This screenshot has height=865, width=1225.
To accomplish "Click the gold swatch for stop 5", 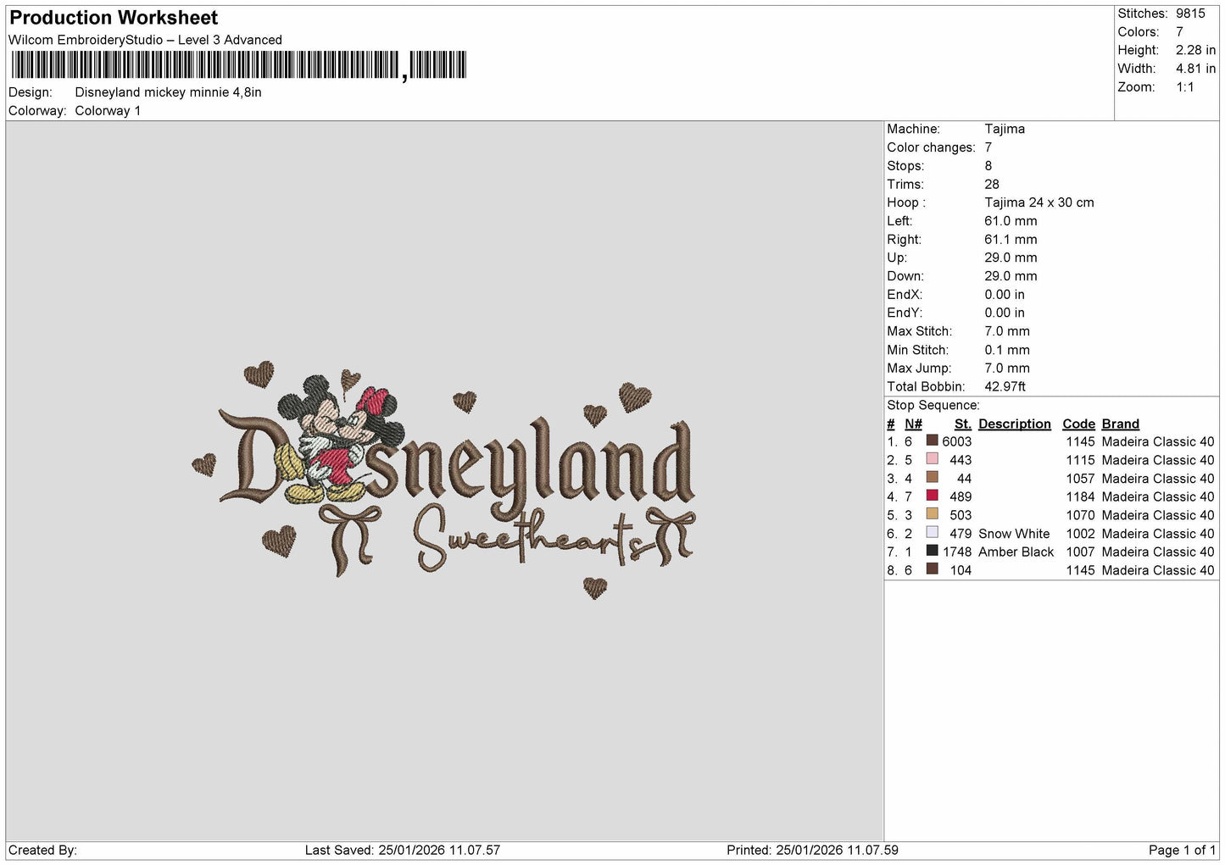I will coord(933,514).
